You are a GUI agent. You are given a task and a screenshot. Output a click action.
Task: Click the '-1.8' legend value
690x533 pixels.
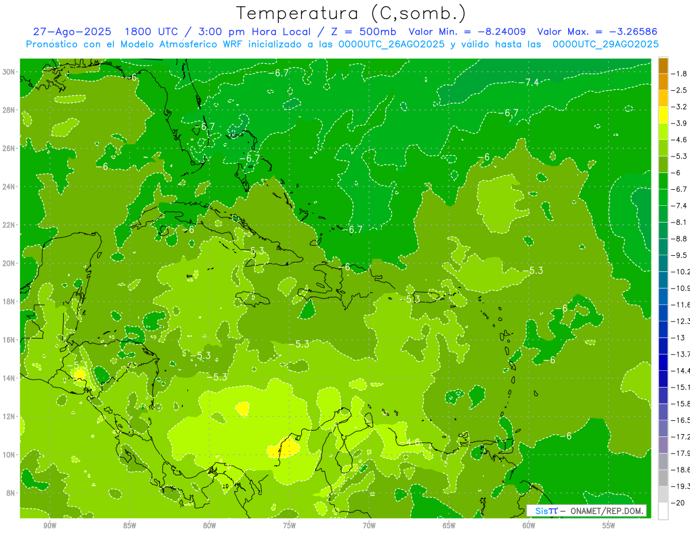click(680, 74)
